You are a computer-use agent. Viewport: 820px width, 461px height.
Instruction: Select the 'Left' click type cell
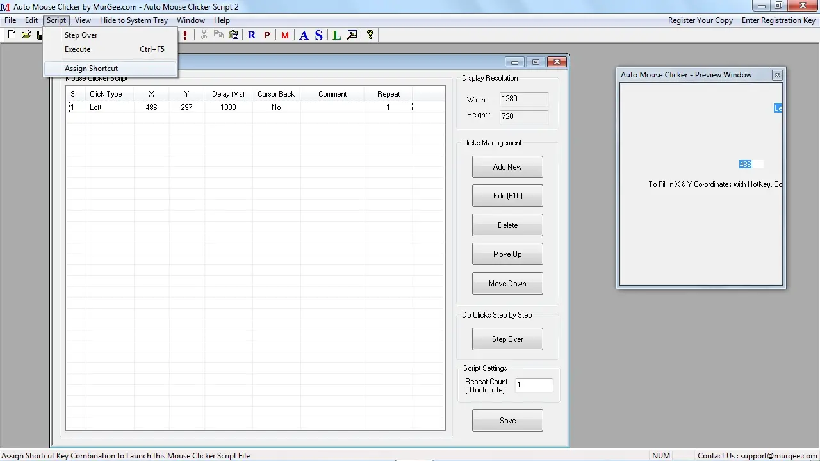coord(95,108)
